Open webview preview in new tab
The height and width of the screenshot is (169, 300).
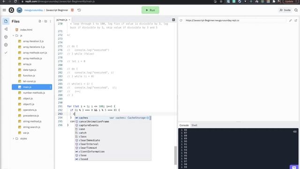[296, 20]
